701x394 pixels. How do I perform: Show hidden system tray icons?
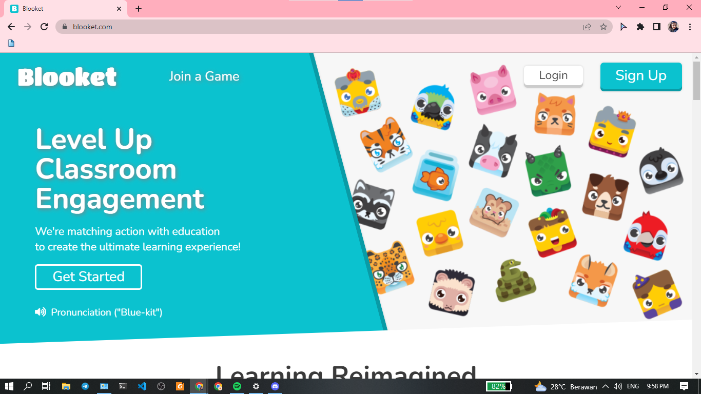[x=606, y=386]
